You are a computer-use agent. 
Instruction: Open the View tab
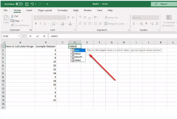pos(100,10)
